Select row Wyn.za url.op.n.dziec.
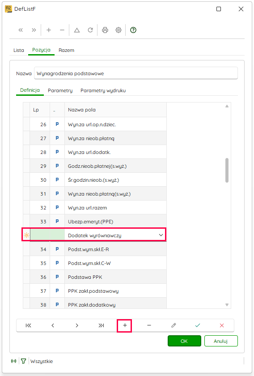The width and height of the screenshot is (254, 376). (95, 124)
